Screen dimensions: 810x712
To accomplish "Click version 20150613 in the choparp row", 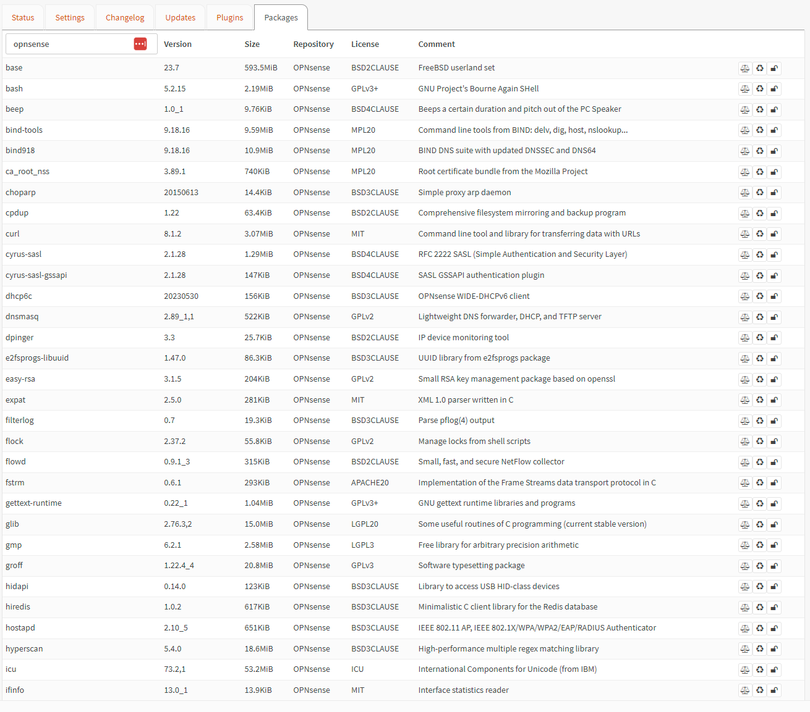I will point(181,192).
